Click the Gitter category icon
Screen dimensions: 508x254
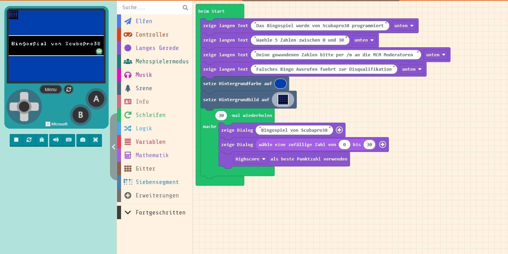128,169
